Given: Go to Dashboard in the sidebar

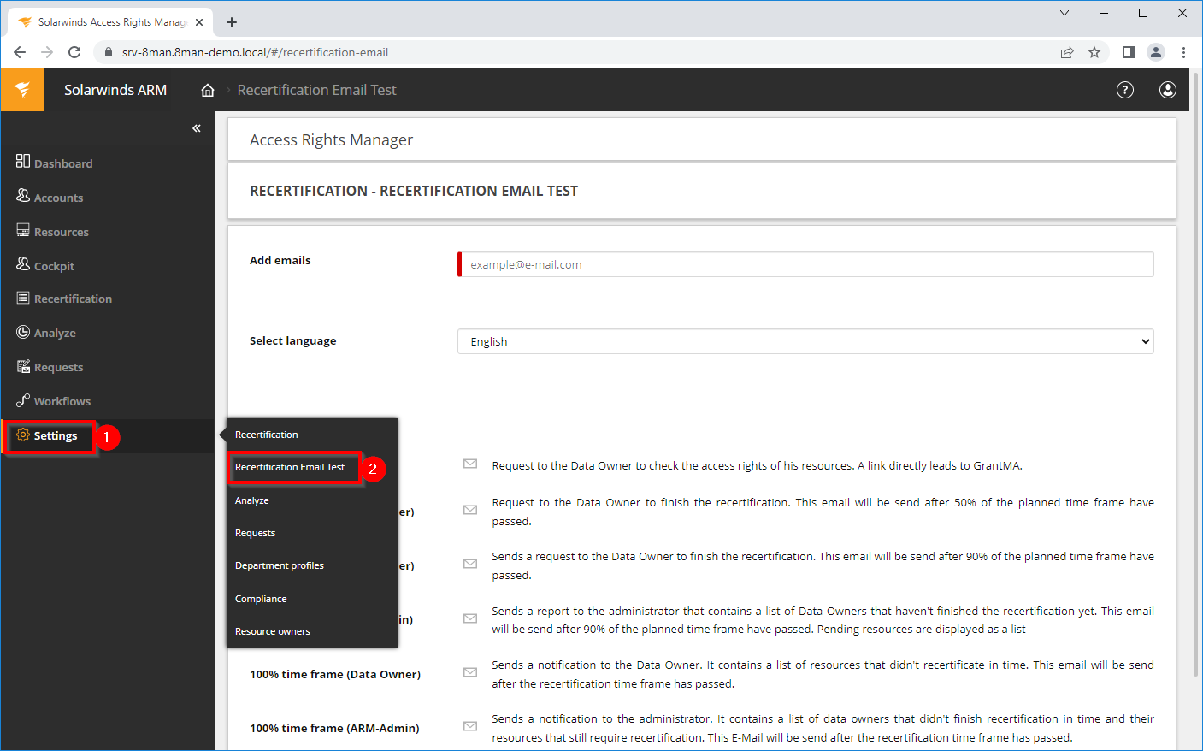Looking at the screenshot, I should click(x=62, y=163).
